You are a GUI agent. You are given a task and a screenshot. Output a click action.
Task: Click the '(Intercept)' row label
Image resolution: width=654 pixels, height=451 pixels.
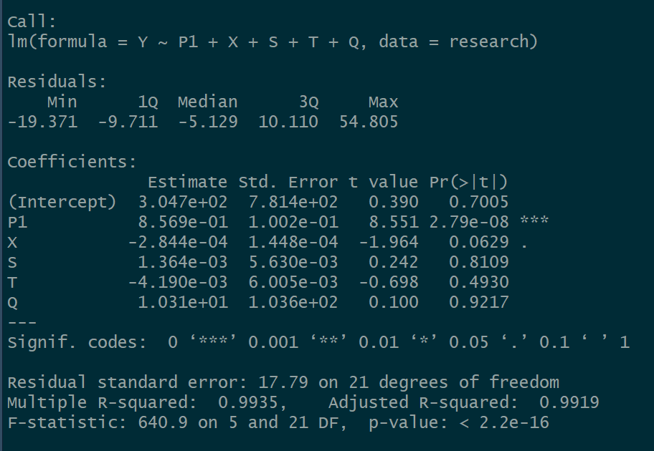tap(62, 203)
